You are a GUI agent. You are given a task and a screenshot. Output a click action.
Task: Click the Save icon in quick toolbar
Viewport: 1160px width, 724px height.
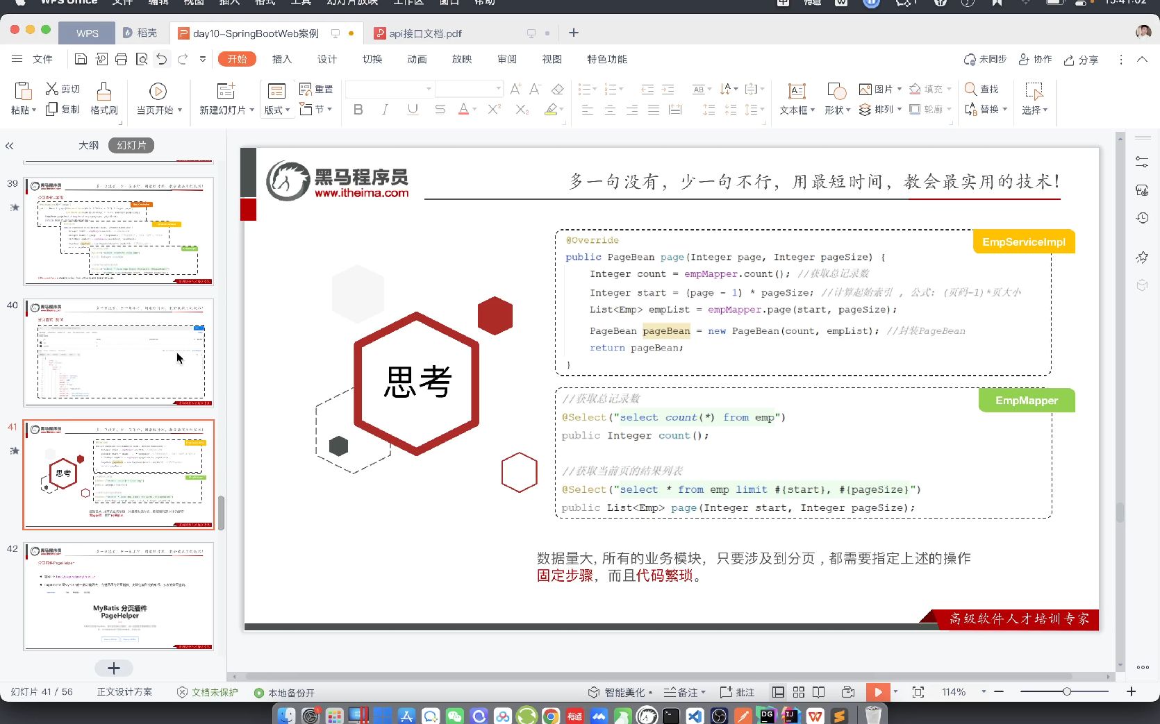[x=81, y=60]
